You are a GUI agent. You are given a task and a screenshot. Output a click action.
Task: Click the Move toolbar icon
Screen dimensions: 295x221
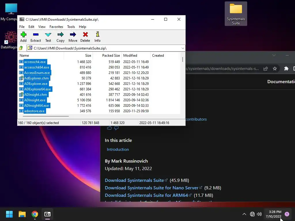tap(73, 37)
